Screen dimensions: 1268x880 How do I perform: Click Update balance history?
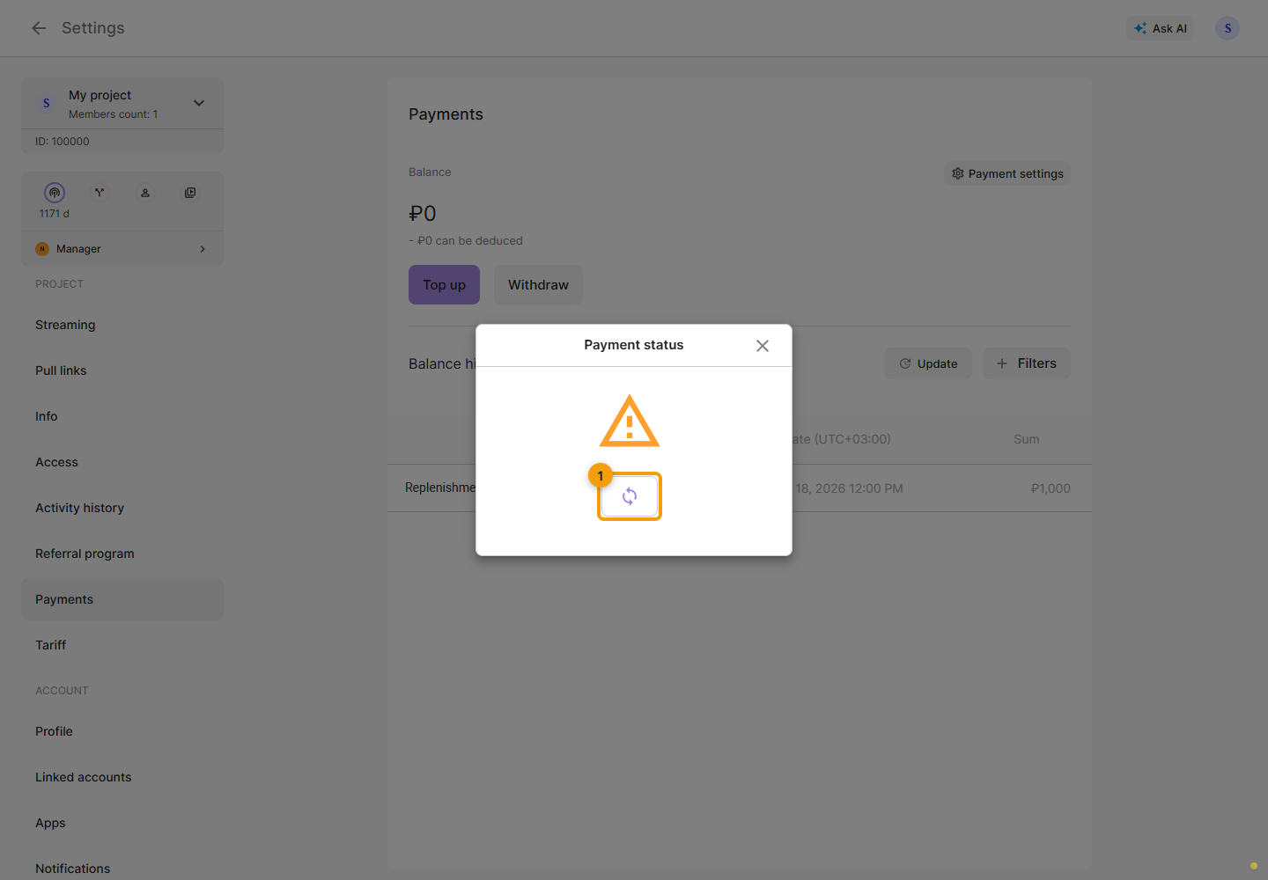[928, 363]
